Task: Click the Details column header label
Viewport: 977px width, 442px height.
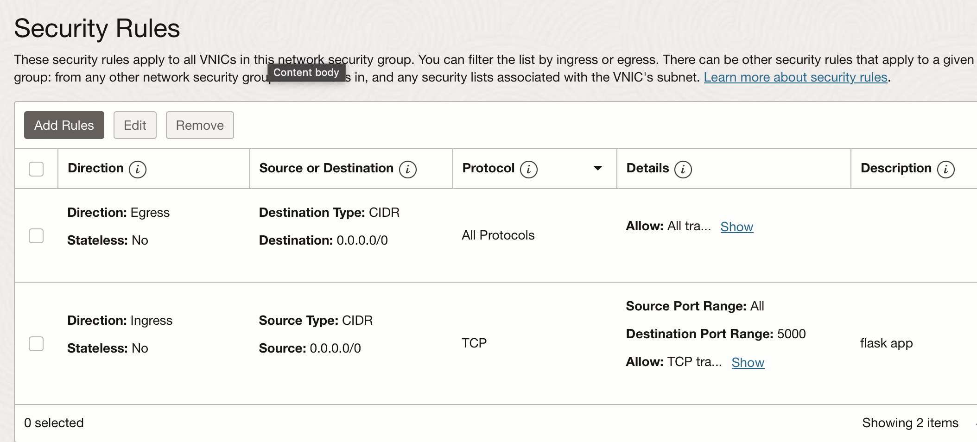Action: (647, 168)
